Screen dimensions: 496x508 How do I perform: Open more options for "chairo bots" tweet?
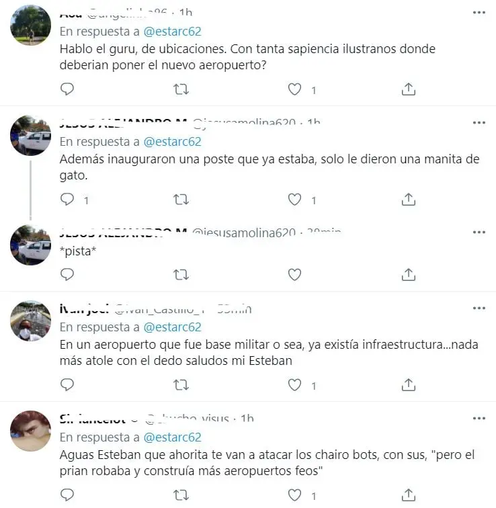479,418
